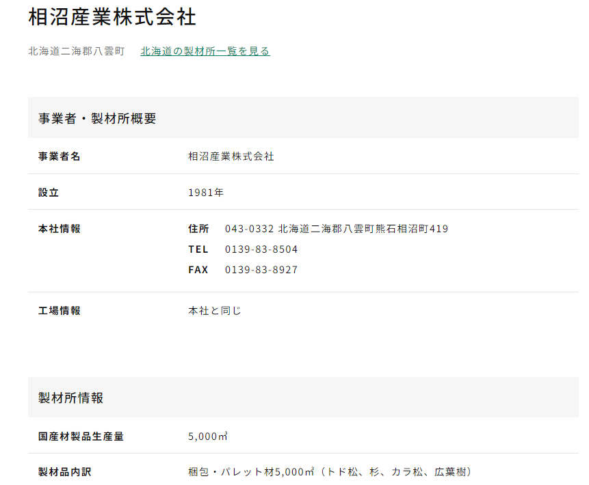589x485 pixels.
Task: Click the FAX label
Action: pyautogui.click(x=198, y=270)
